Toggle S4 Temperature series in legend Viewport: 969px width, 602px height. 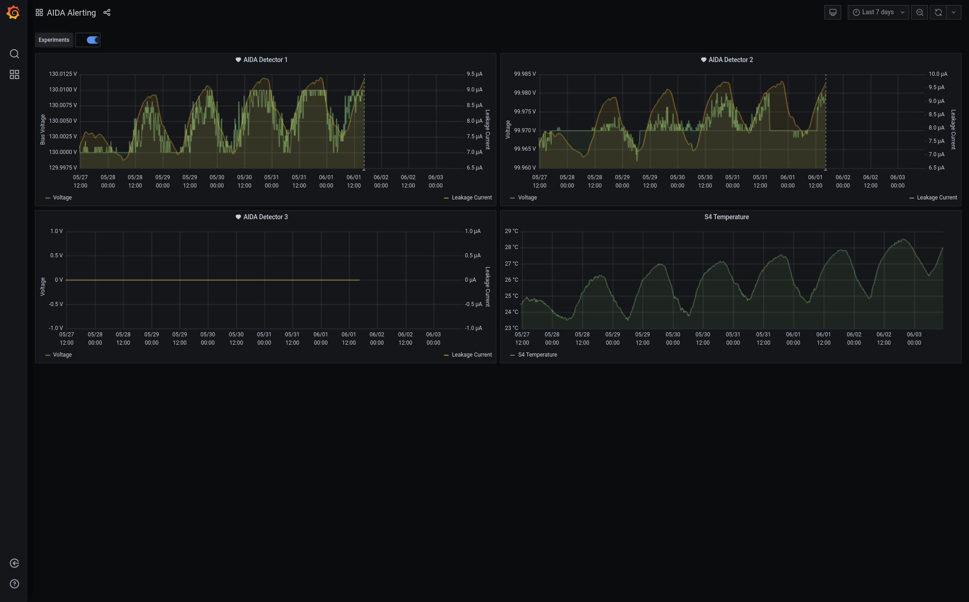[x=537, y=355]
